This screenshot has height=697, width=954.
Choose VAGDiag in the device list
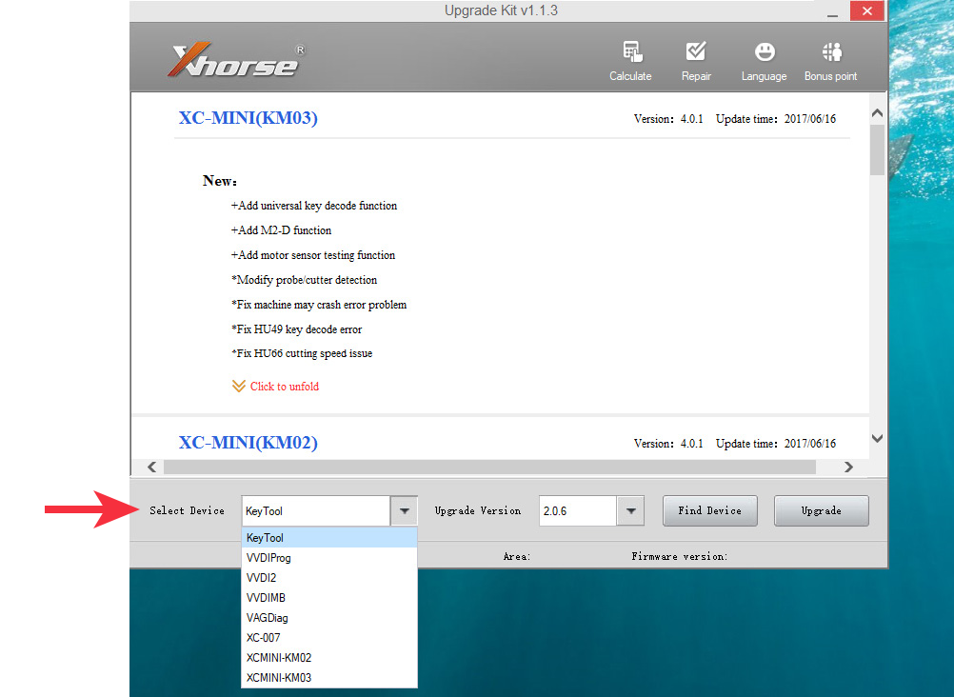[329, 618]
